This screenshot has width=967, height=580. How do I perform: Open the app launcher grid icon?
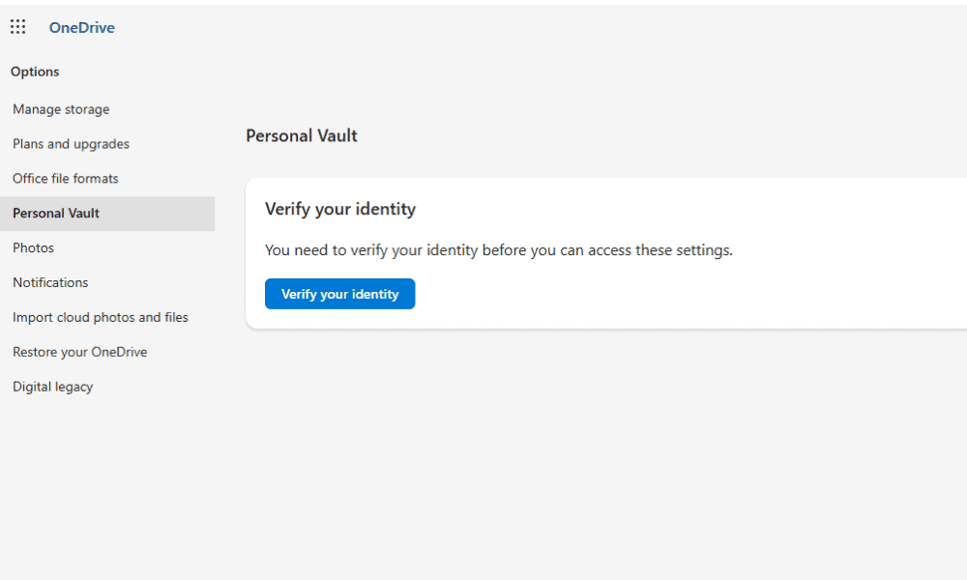click(x=18, y=27)
